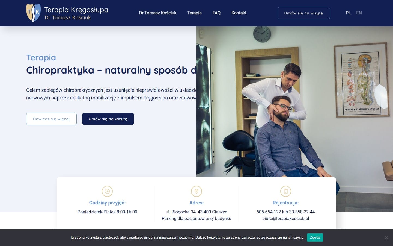Image resolution: width=393 pixels, height=246 pixels.
Task: Switch language to PL
Action: 348,13
